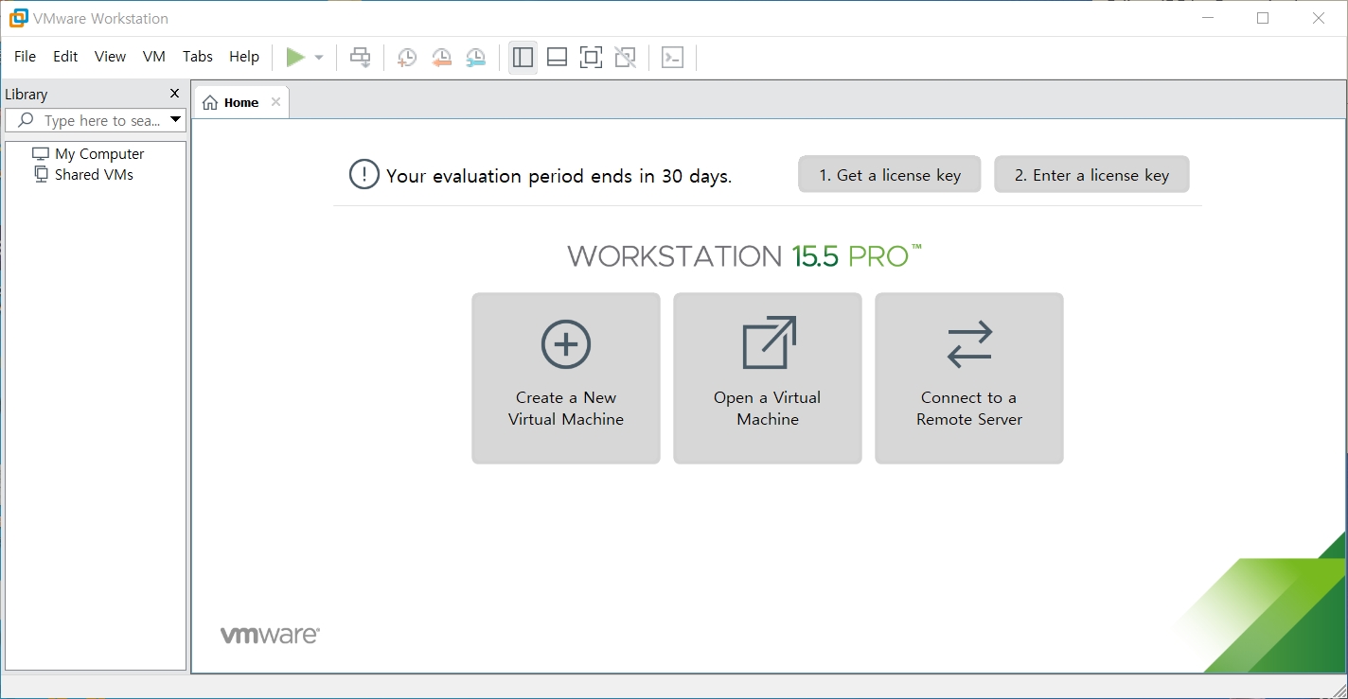This screenshot has height=699, width=1348.
Task: Open the Edit menu
Action: click(x=65, y=57)
